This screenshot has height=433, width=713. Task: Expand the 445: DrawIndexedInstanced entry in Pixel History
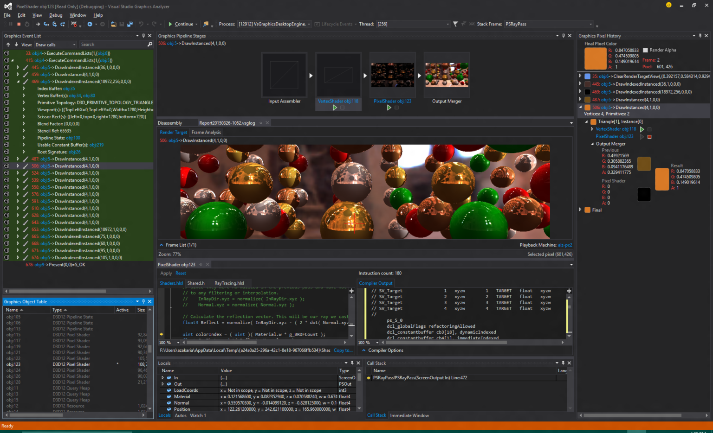tap(580, 84)
